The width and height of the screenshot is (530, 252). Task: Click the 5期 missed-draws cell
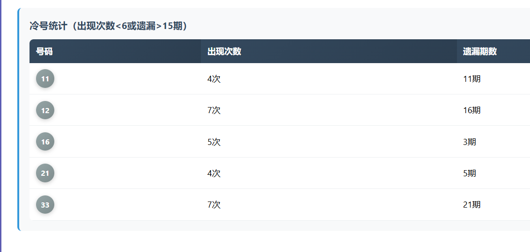(x=470, y=173)
